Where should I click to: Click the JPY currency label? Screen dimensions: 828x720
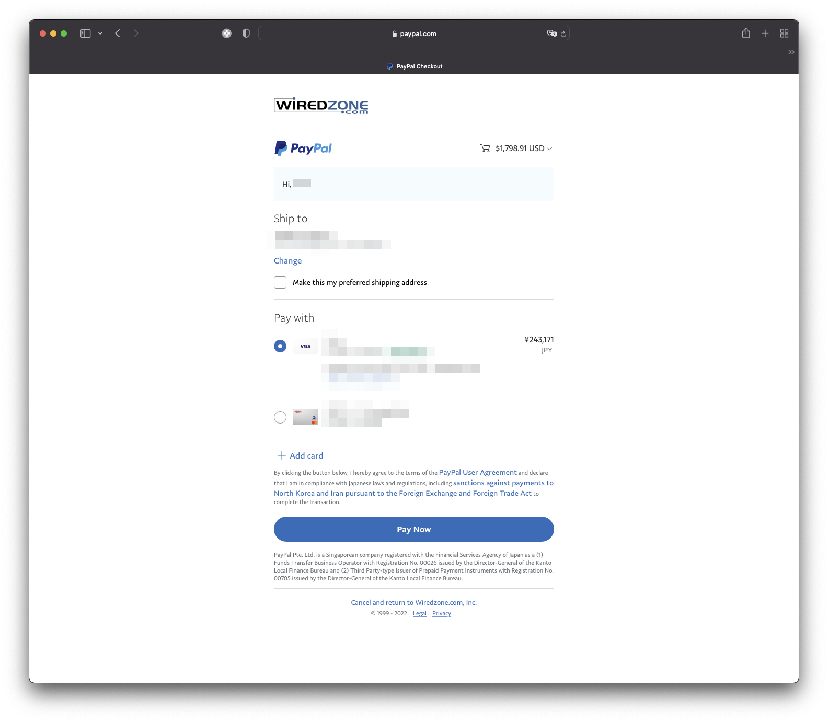pos(547,350)
